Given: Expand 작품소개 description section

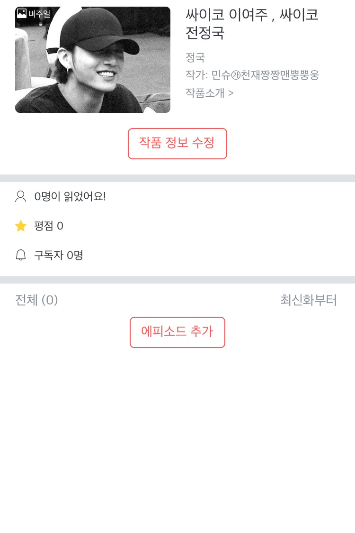Looking at the screenshot, I should [x=205, y=92].
